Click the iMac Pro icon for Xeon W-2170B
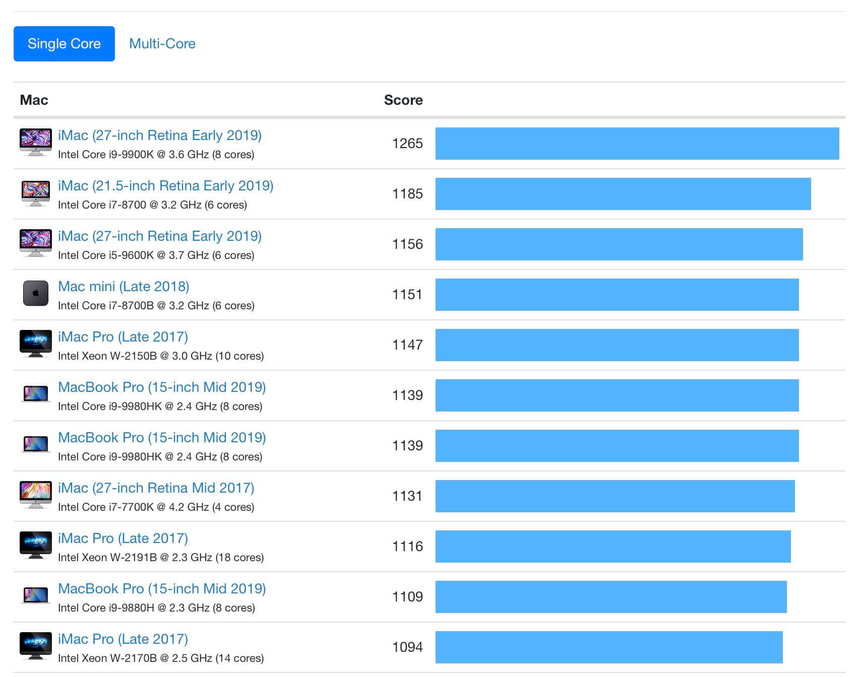Screen dimensions: 862x677 coord(35,646)
